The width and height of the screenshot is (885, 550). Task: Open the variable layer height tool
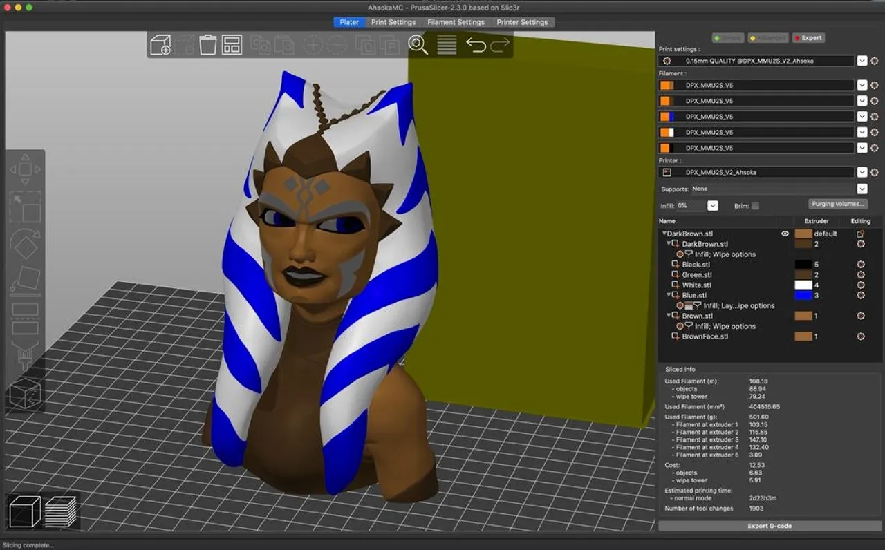(x=447, y=45)
